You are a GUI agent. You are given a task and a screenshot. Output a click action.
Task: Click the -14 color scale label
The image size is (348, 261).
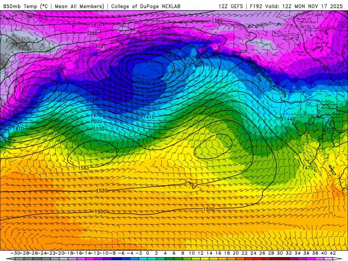86,253
